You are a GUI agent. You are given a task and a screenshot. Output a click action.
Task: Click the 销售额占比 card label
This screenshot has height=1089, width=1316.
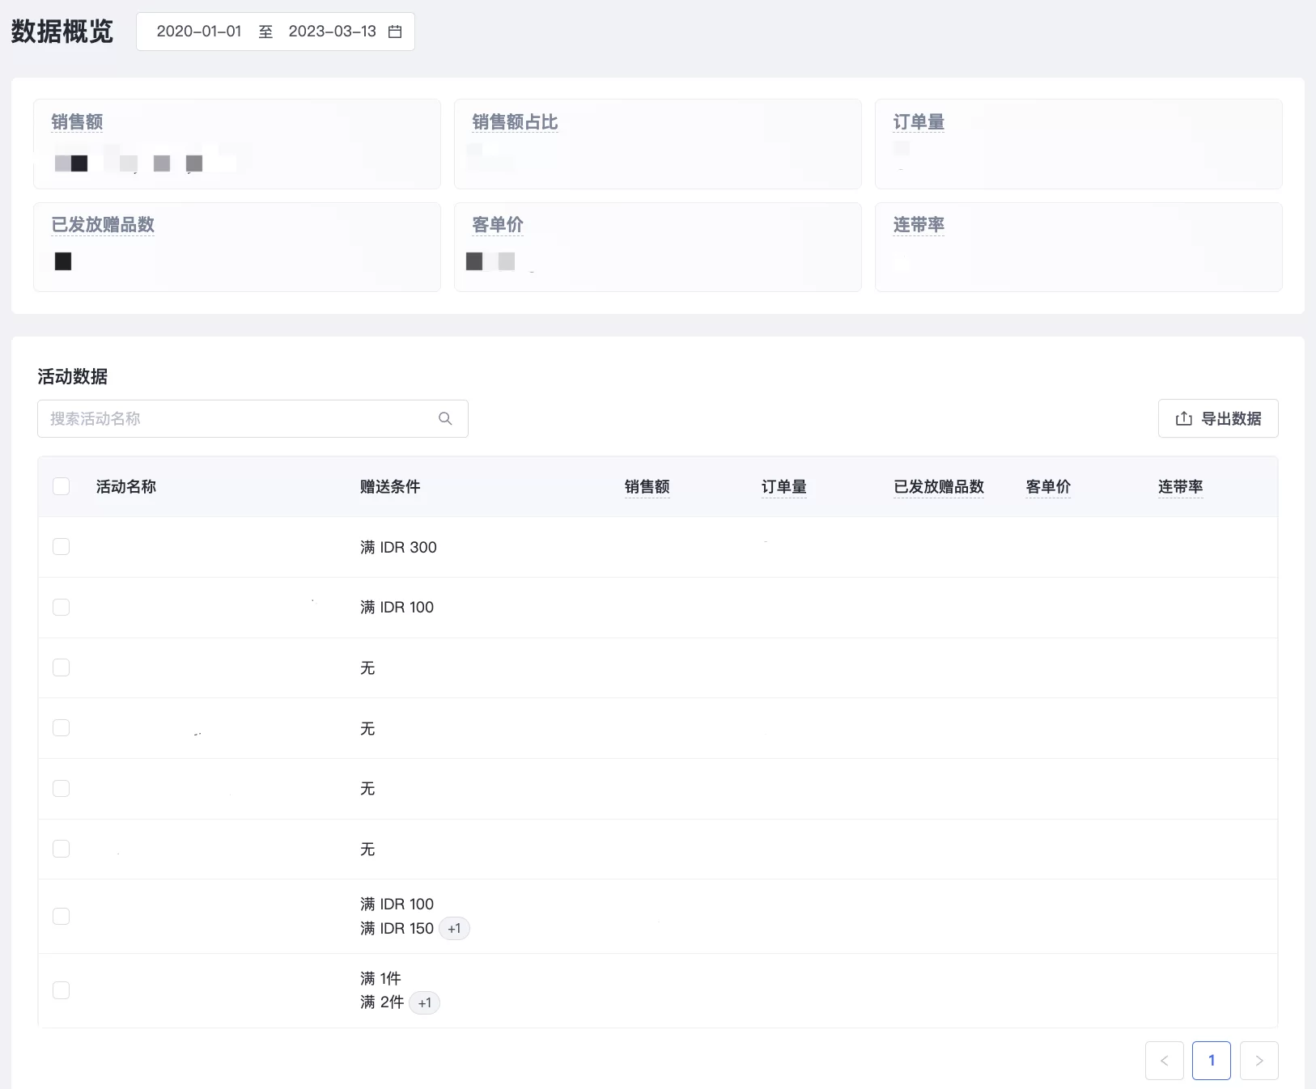[515, 122]
